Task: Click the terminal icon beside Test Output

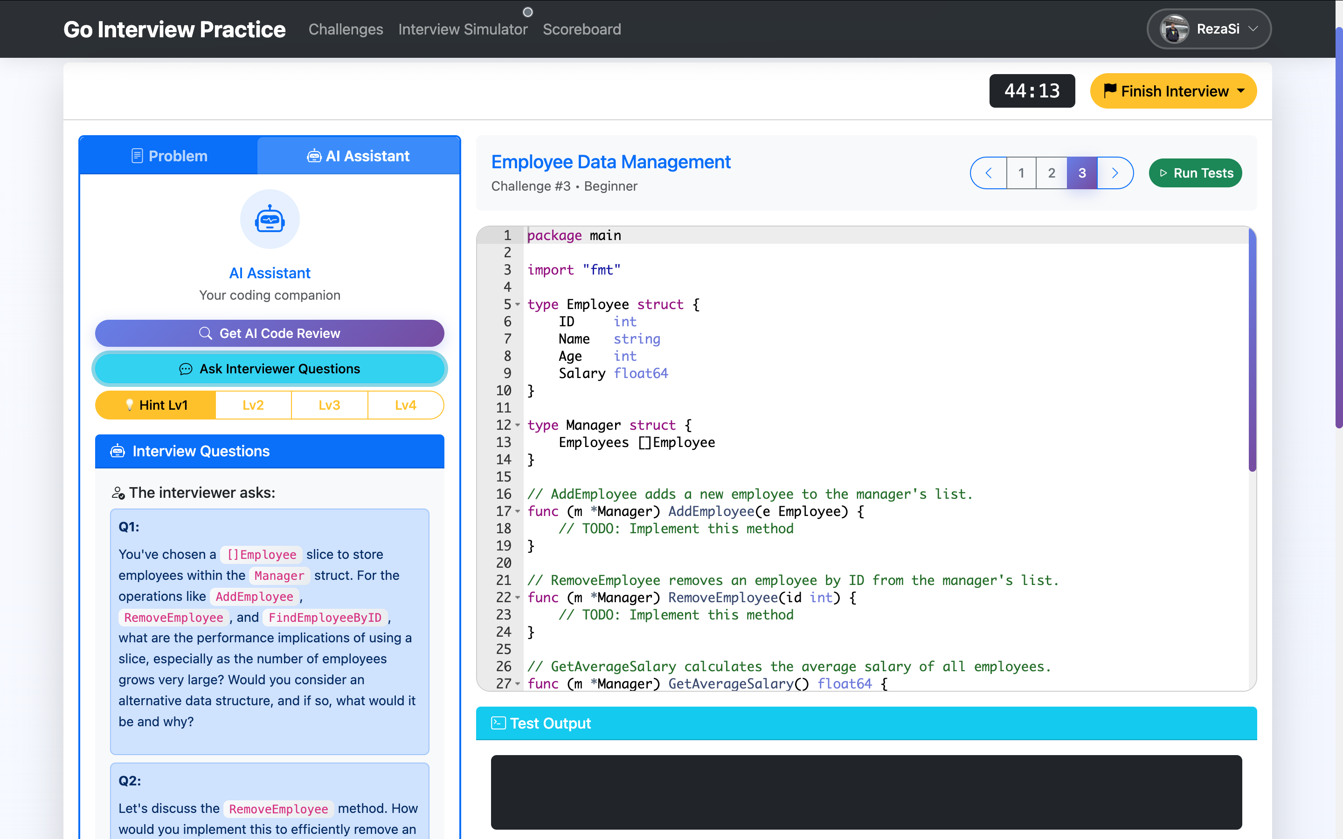Action: [x=498, y=723]
